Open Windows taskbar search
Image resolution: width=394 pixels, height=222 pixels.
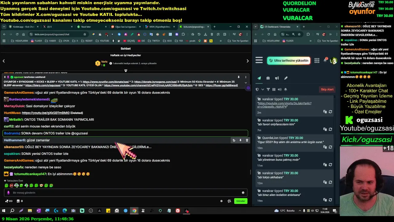[12, 211]
